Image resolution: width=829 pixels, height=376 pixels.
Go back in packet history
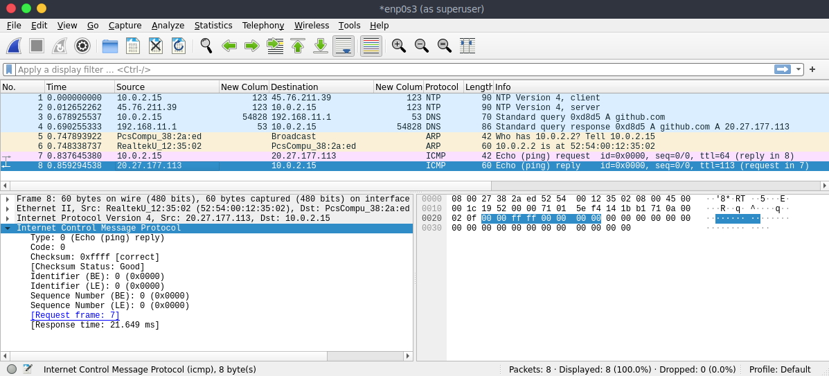(229, 46)
